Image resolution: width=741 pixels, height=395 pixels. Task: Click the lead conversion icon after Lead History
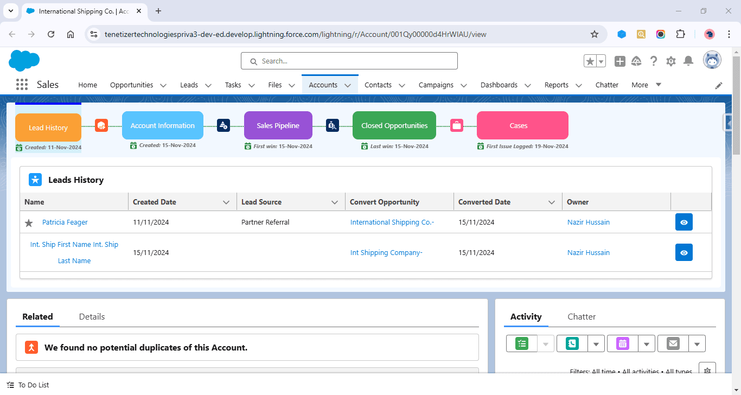point(101,125)
